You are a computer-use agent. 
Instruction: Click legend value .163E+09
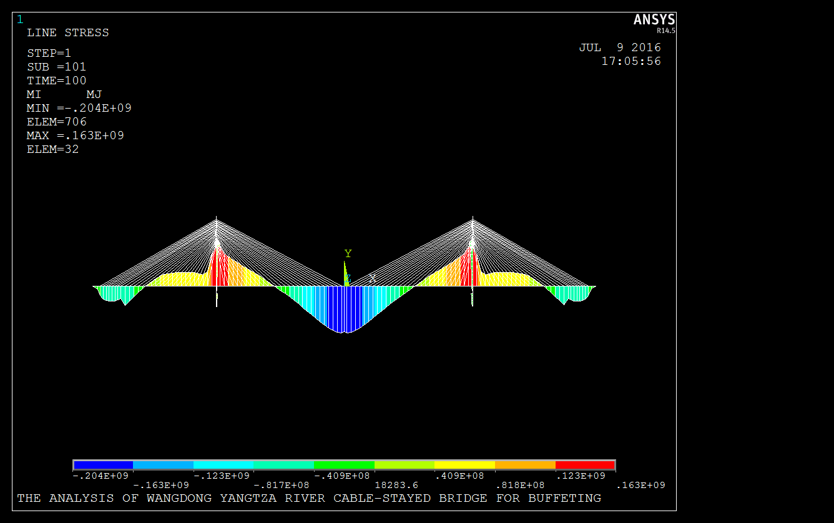point(641,485)
